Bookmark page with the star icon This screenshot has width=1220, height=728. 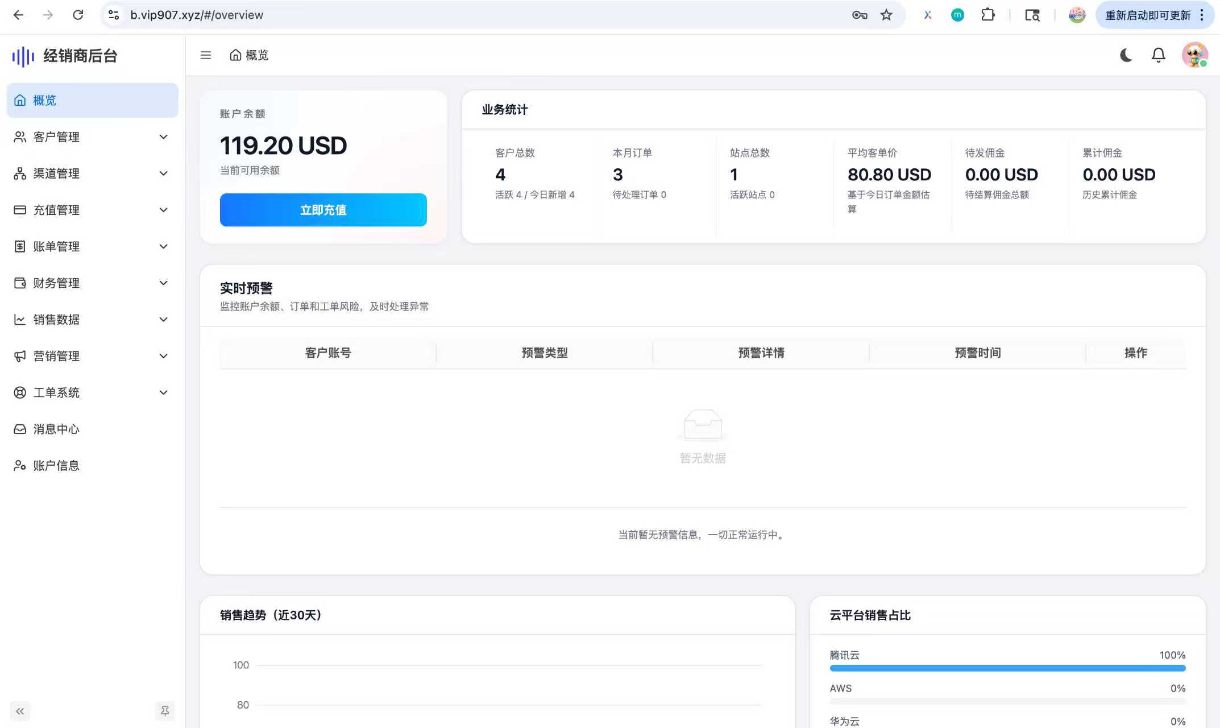(x=886, y=15)
